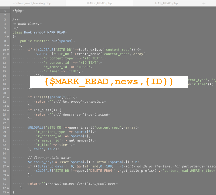This screenshot has height=195, width=216.
Task: Collapse the query_insert array at line 28
Action: pyautogui.click(x=8, y=127)
